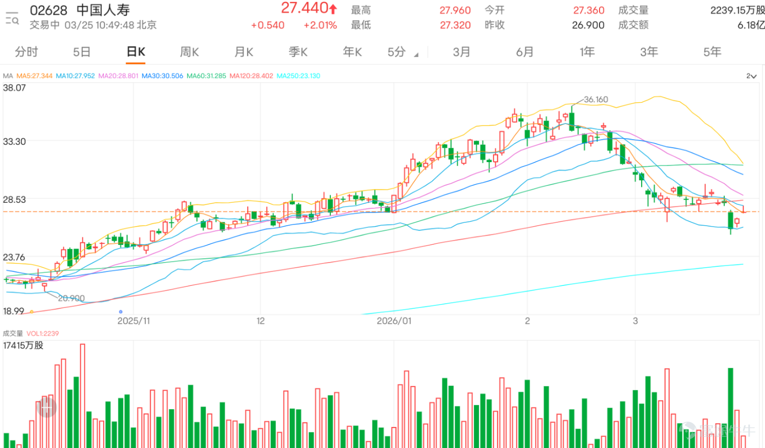Click the 36.160 high price marker
The height and width of the screenshot is (448, 765).
tap(596, 99)
